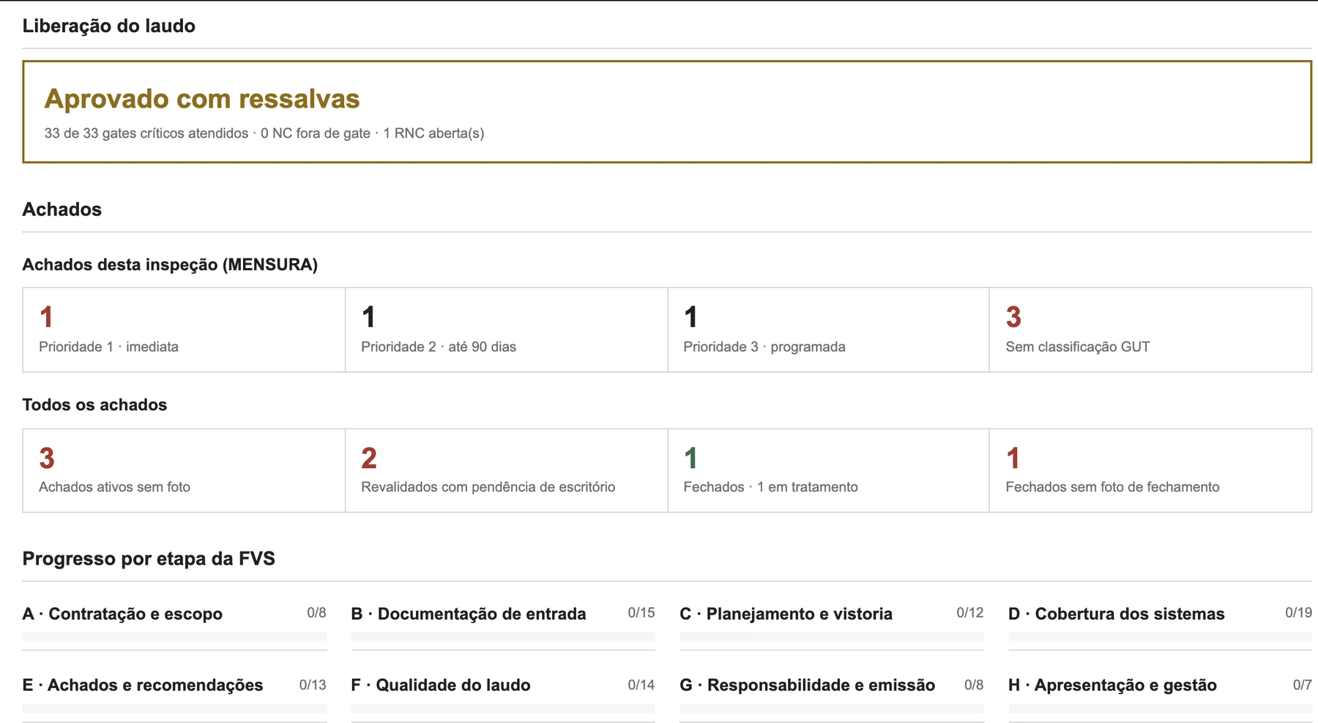Click the 'Progresso por etapa da FVS' heading
Viewport: 1318px width, 723px height.
(x=149, y=558)
